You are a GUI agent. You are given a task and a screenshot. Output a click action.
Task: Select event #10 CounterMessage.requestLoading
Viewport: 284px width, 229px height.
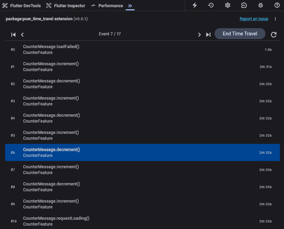[x=142, y=221]
